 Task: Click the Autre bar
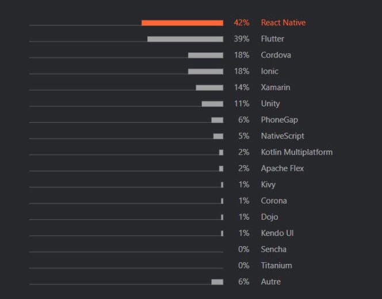tap(217, 282)
